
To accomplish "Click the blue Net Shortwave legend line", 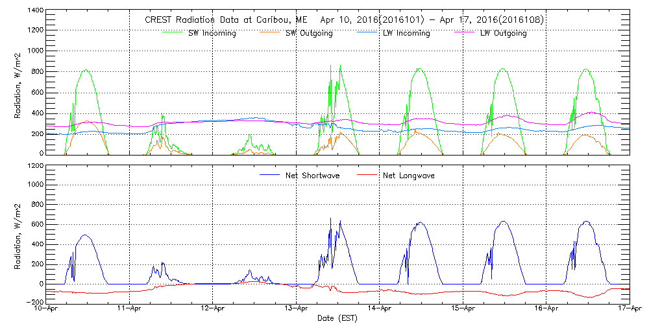I will coord(269,175).
